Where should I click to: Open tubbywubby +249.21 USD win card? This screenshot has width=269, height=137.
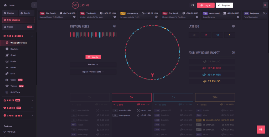139,15
